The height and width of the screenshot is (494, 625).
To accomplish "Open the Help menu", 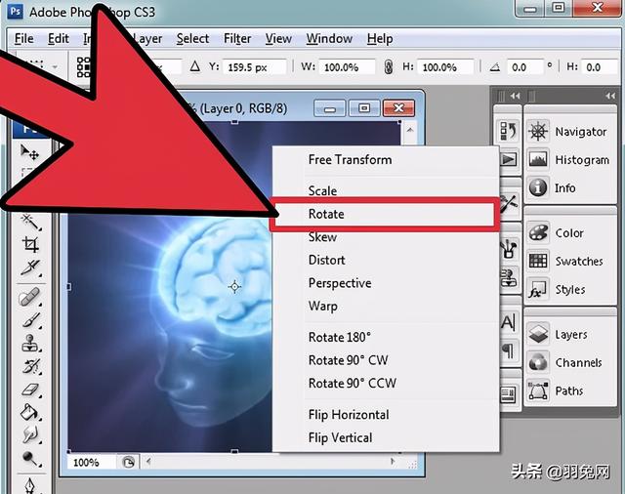I will tap(380, 39).
